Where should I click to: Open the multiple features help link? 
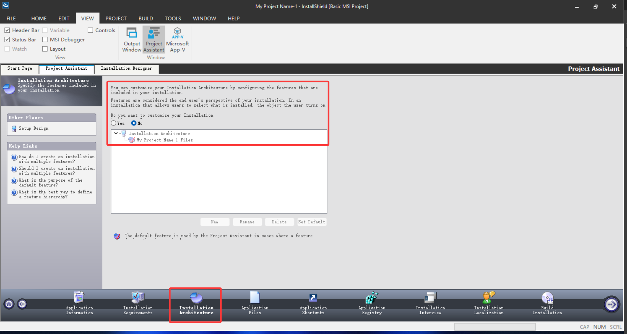pyautogui.click(x=56, y=159)
